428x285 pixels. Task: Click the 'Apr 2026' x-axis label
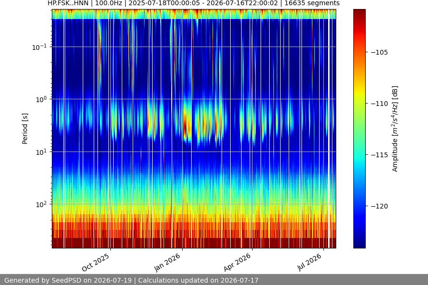pyautogui.click(x=237, y=262)
